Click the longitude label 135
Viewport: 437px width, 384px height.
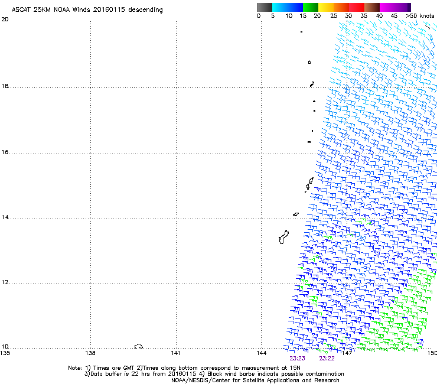[x=5, y=353]
